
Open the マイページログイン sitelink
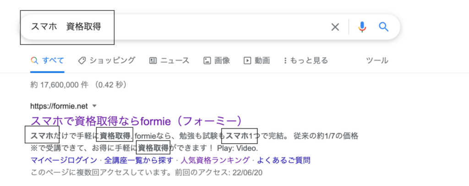64,160
